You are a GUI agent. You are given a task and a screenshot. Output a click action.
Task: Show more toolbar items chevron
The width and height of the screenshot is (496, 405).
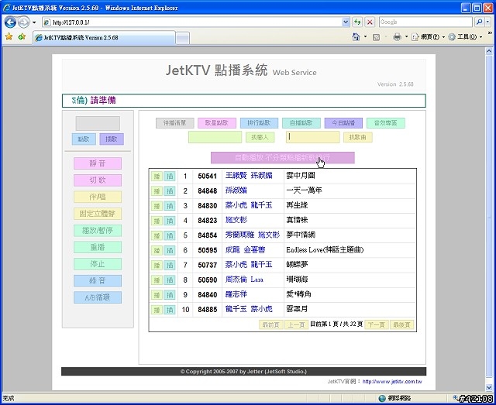(490, 33)
